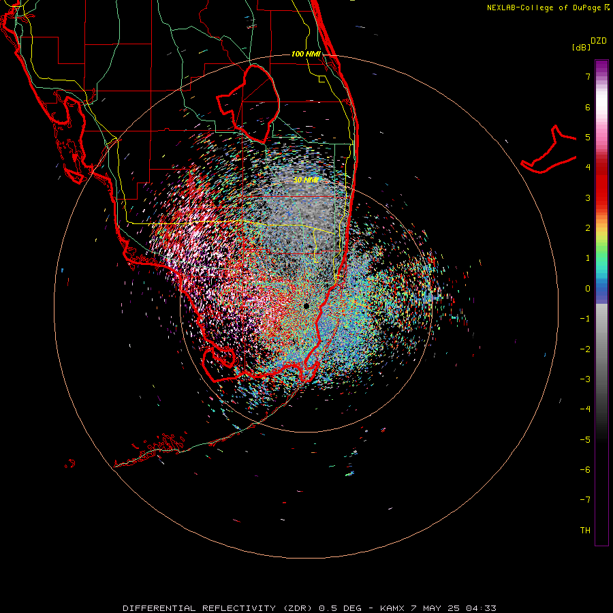The image size is (613, 613).
Task: Click the 100 NMI range ring label
Action: click(306, 54)
